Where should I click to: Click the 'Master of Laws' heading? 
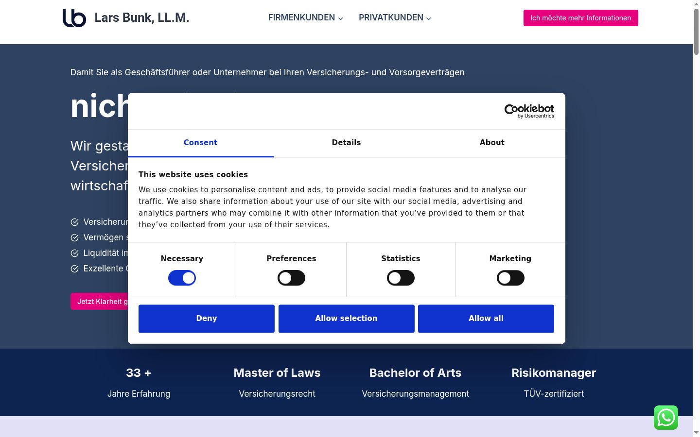coord(277,373)
